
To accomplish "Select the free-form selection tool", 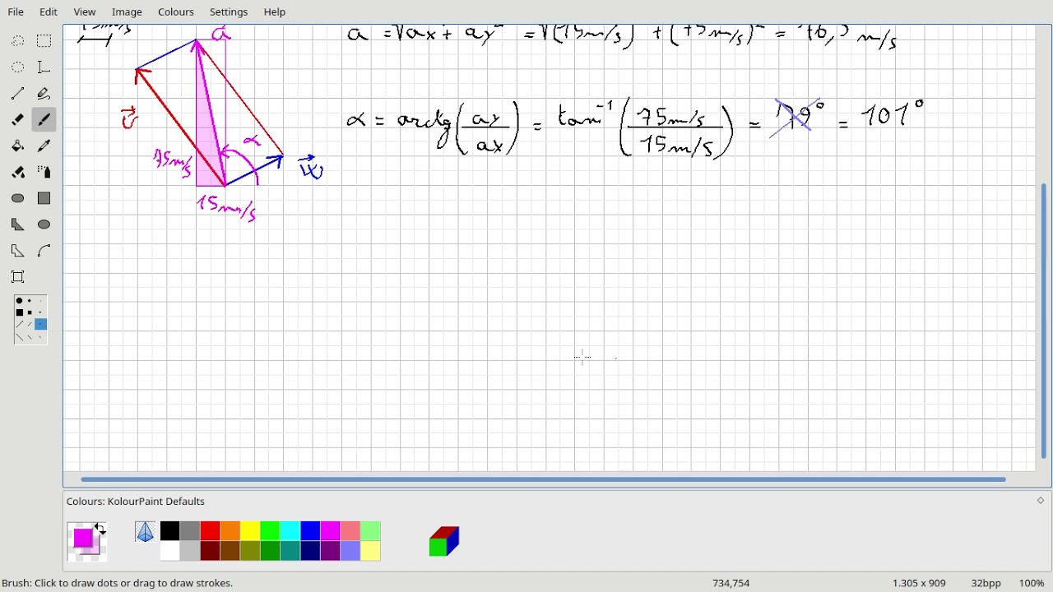I will click(x=18, y=41).
